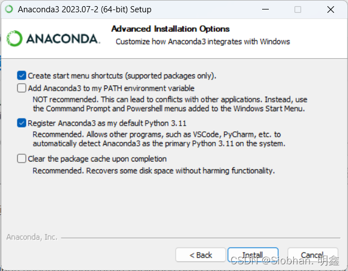
Task: Click the Advanced Installation Options heading
Action: point(171,29)
